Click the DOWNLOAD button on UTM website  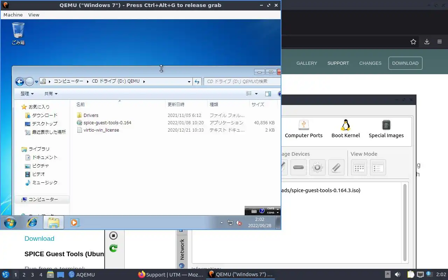click(405, 63)
